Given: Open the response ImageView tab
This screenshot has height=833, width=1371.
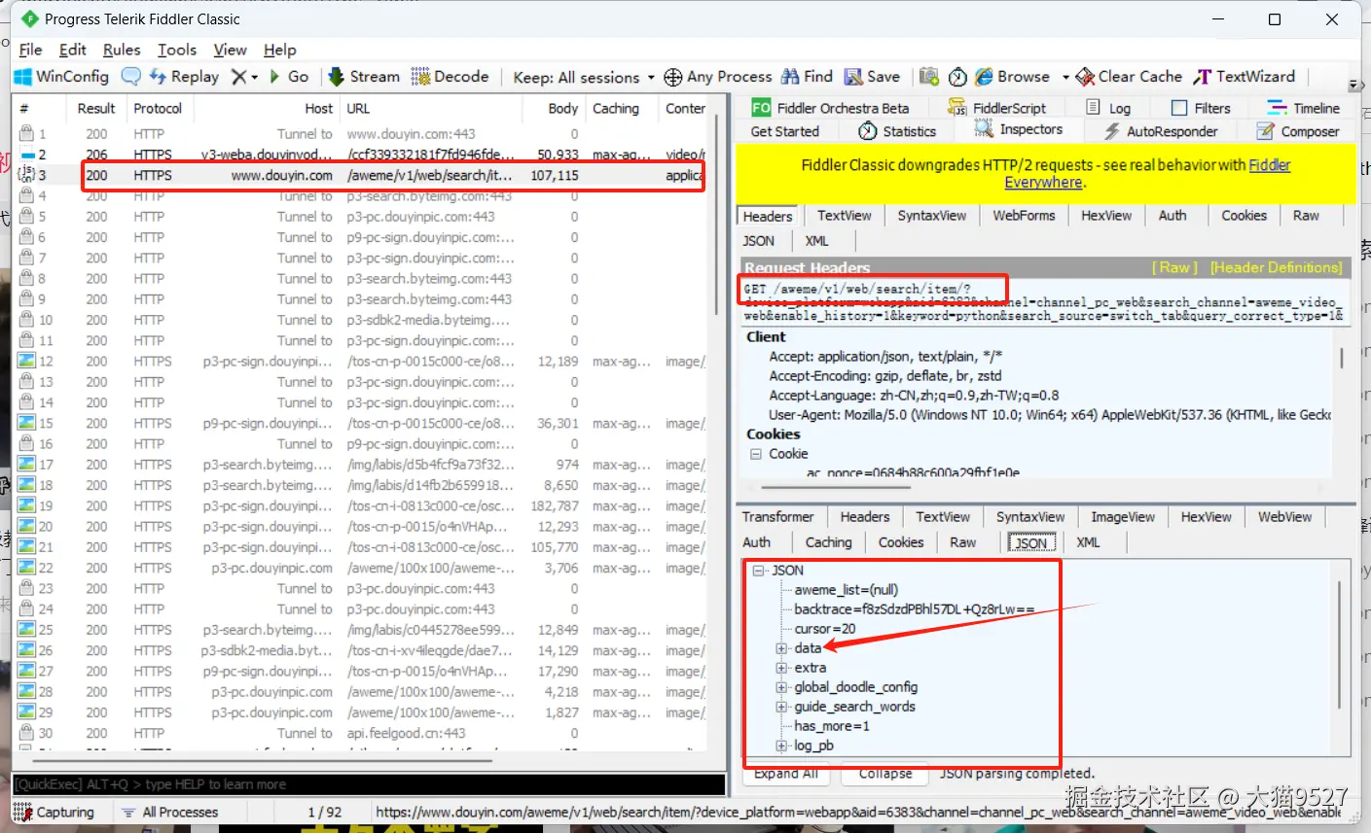Looking at the screenshot, I should pyautogui.click(x=1123, y=517).
